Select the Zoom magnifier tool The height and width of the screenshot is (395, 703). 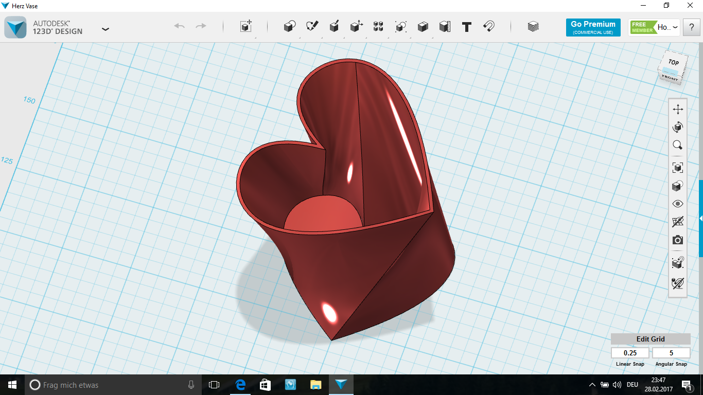coord(678,145)
